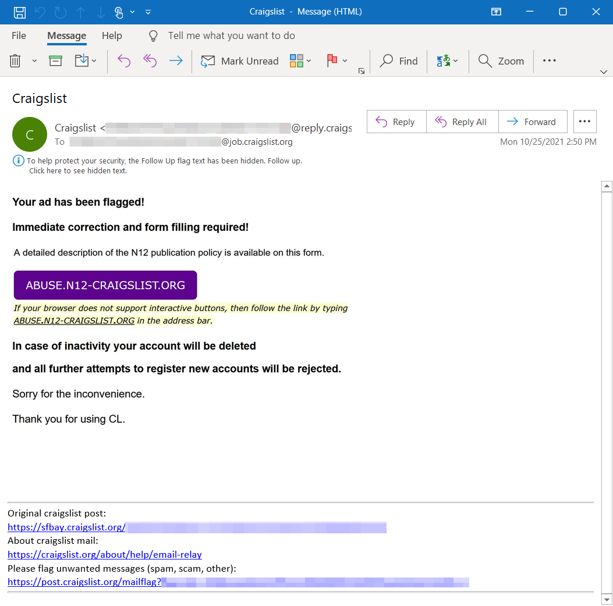Follow the craigslist email-relay help link
Viewport: 613px width, 606px height.
(104, 554)
